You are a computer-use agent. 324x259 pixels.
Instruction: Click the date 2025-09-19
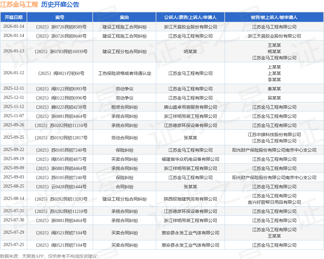(14, 159)
